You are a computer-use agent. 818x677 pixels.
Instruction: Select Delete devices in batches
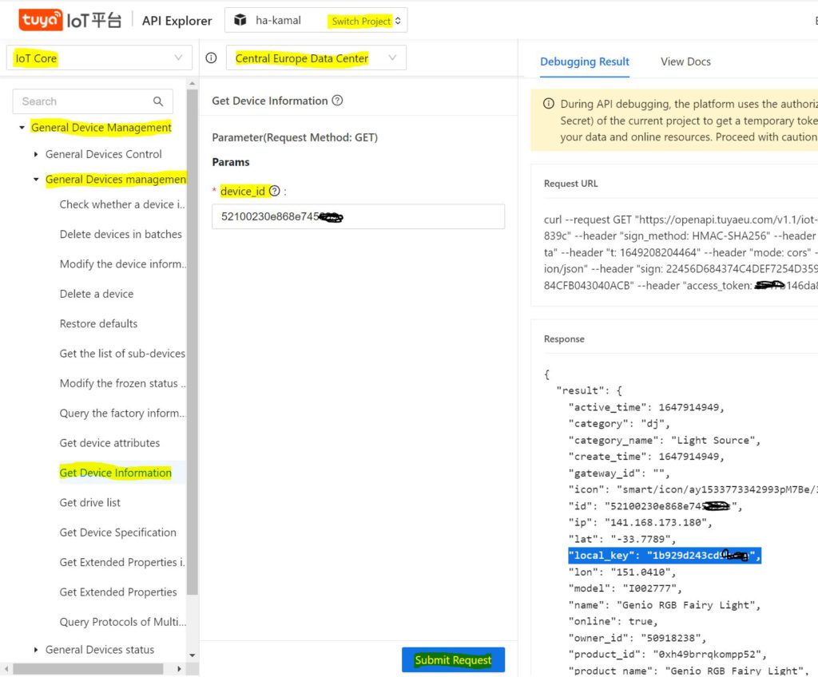pos(121,234)
